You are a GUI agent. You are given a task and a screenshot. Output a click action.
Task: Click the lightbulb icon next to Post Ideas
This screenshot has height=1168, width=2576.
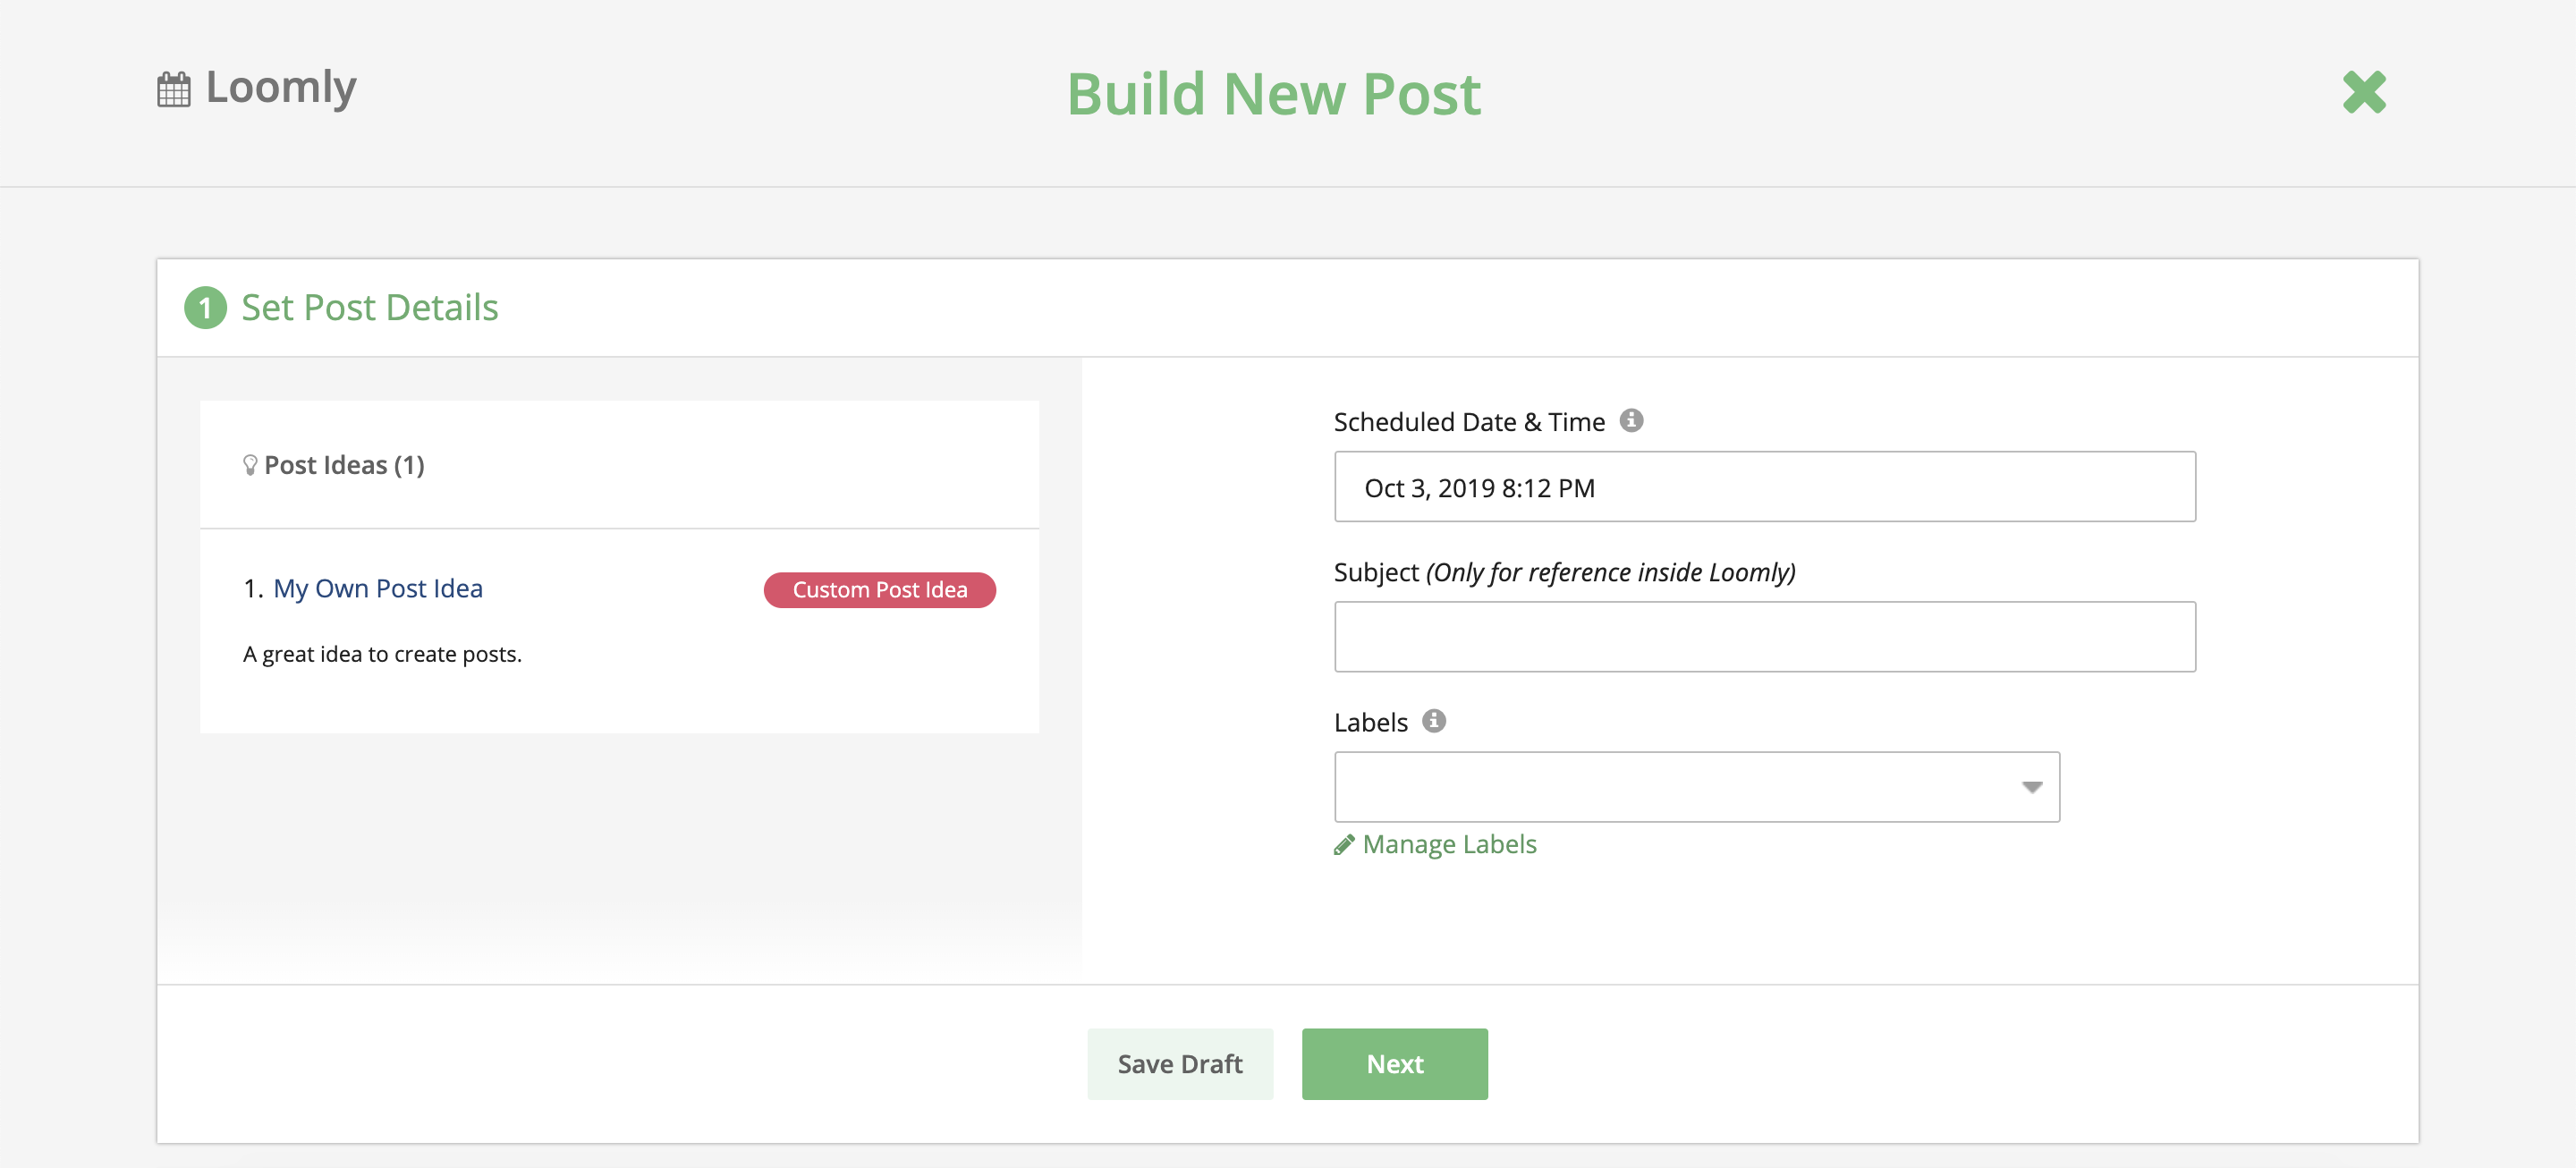[x=251, y=463]
